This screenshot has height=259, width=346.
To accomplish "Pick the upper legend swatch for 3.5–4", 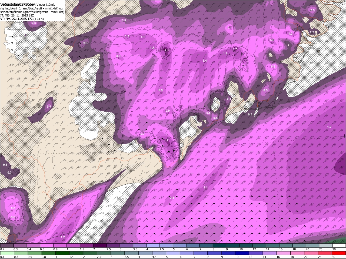I will [x=139, y=245].
